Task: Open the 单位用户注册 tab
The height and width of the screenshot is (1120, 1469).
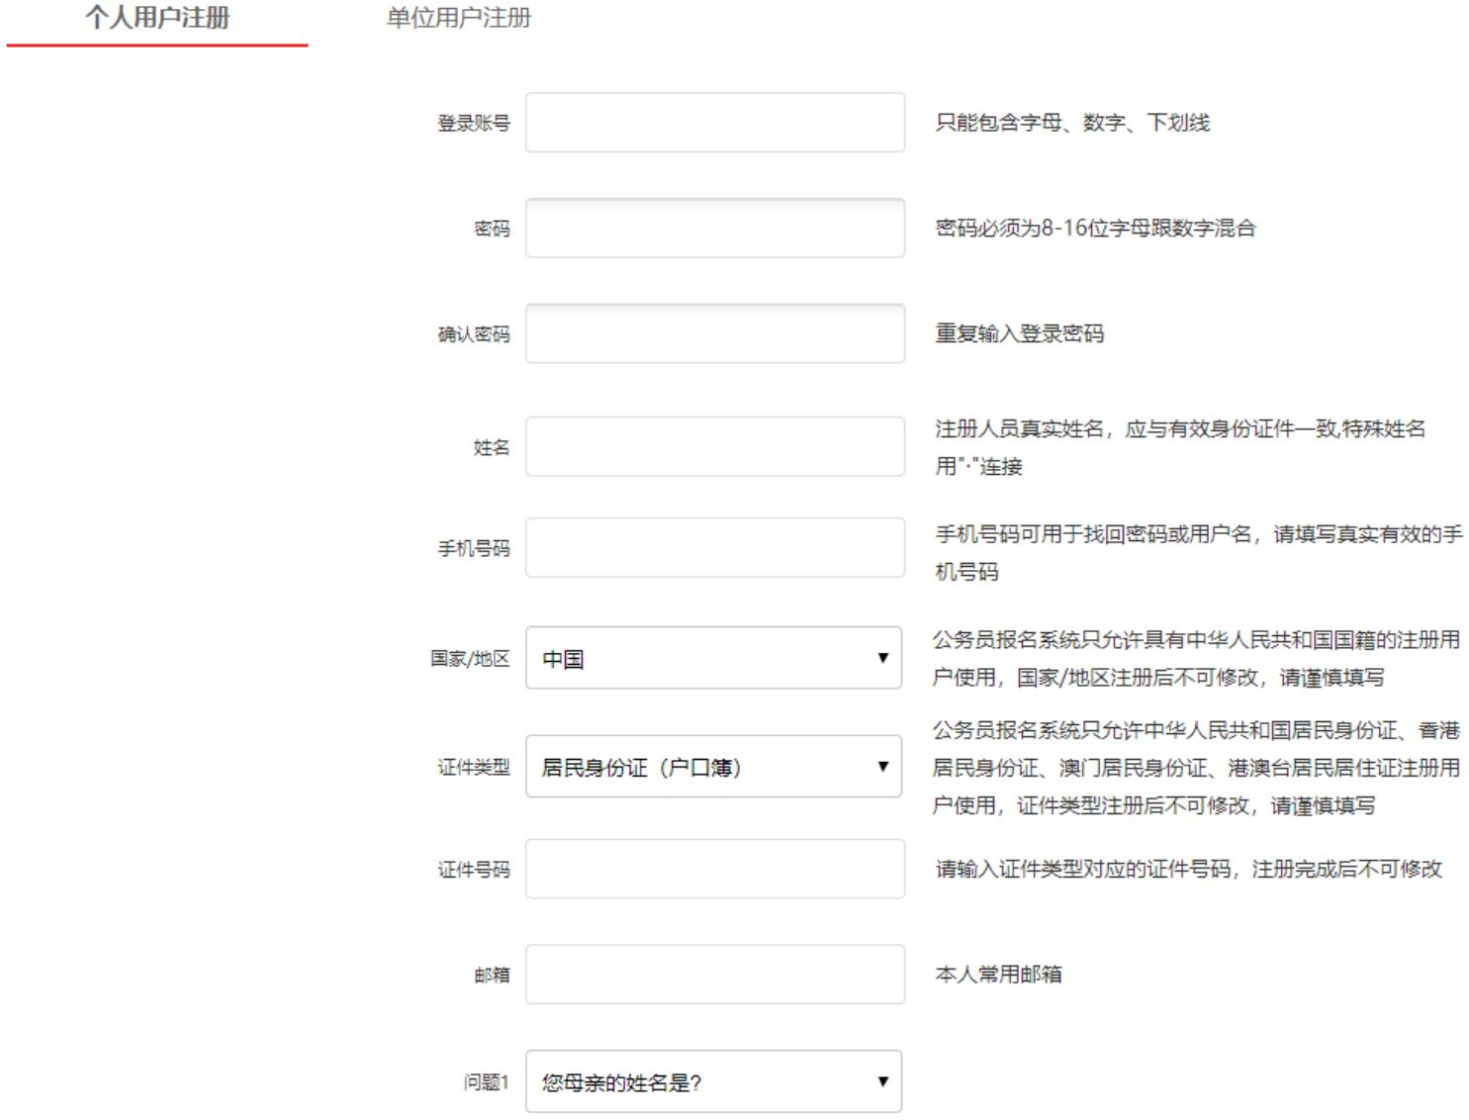Action: (x=458, y=19)
